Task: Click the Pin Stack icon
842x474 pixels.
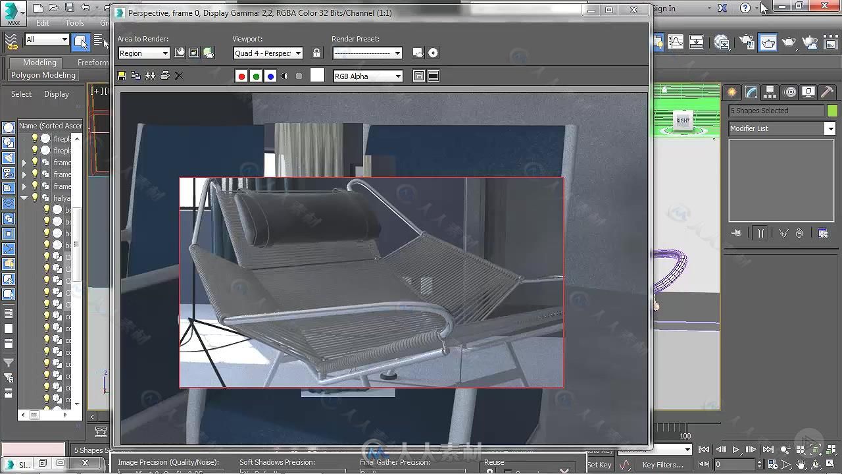Action: pyautogui.click(x=737, y=233)
